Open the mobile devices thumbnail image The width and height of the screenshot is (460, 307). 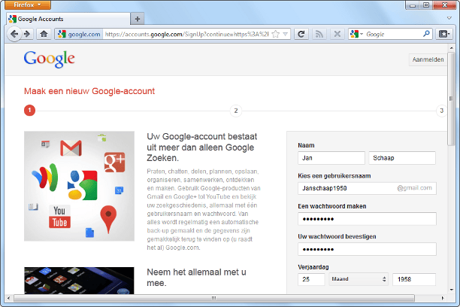(x=79, y=280)
